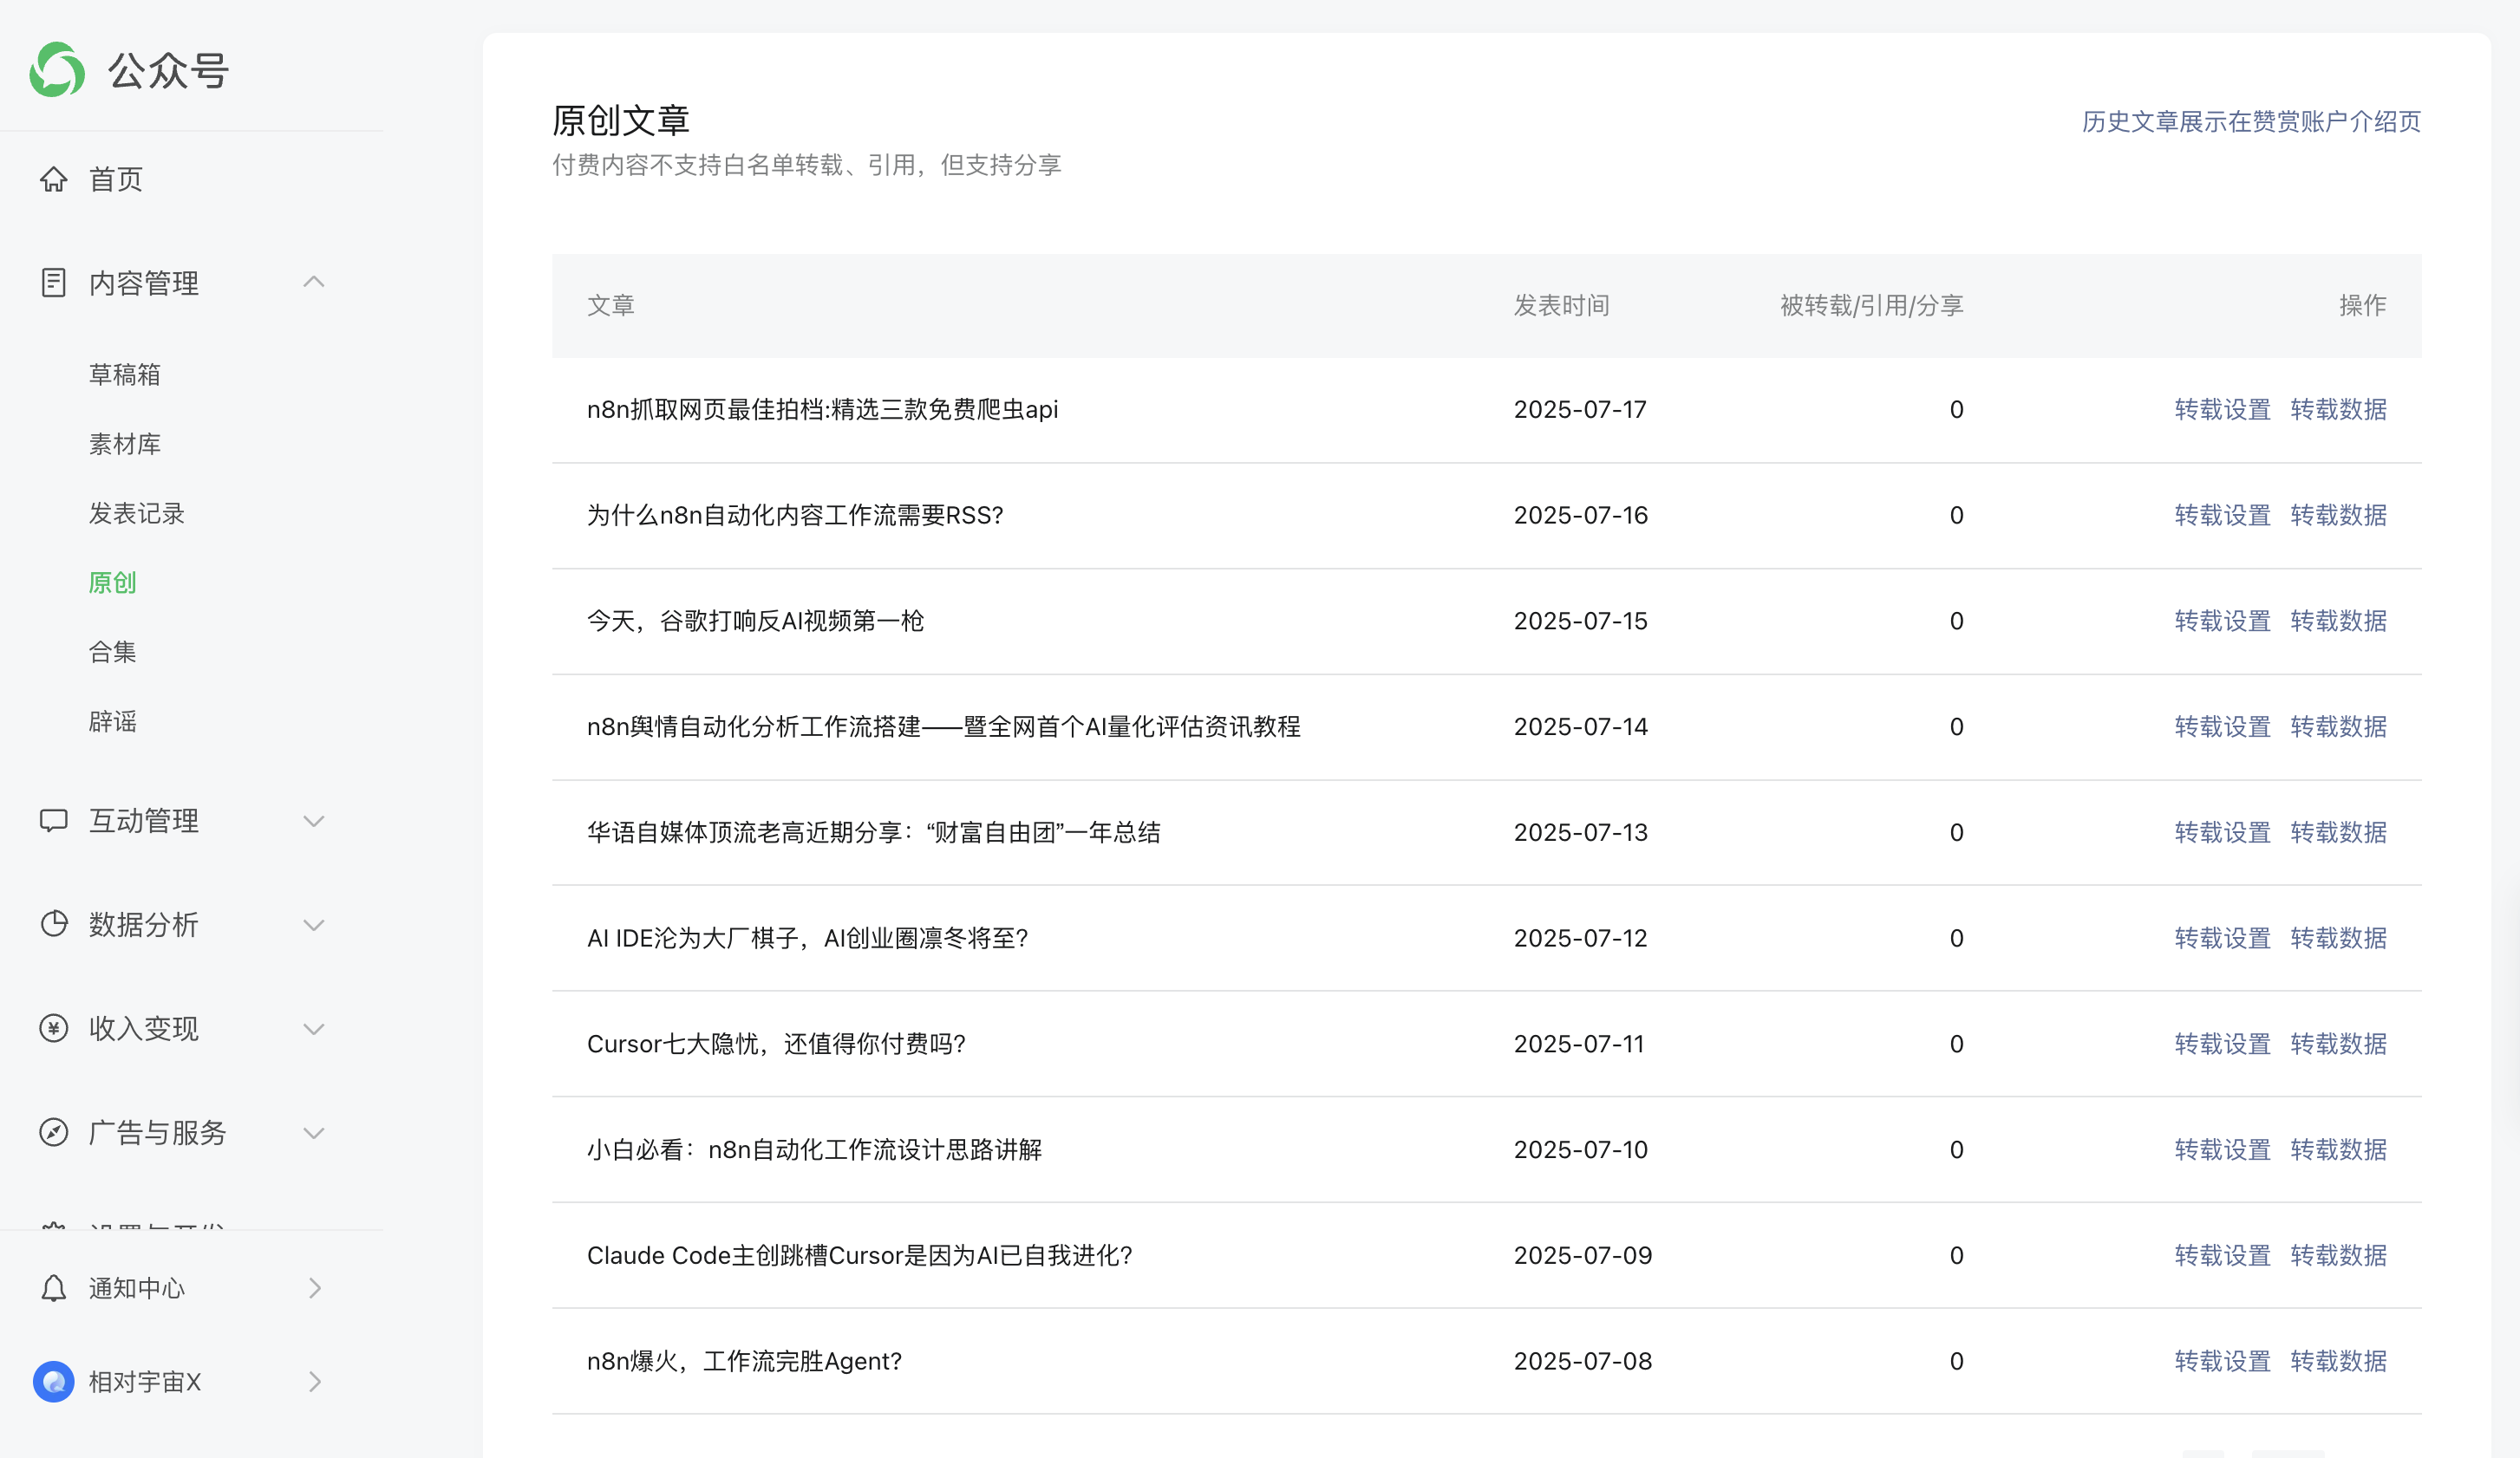
Task: Click 转载数据 for Claude Code主创跳槽 article
Action: pos(2338,1255)
